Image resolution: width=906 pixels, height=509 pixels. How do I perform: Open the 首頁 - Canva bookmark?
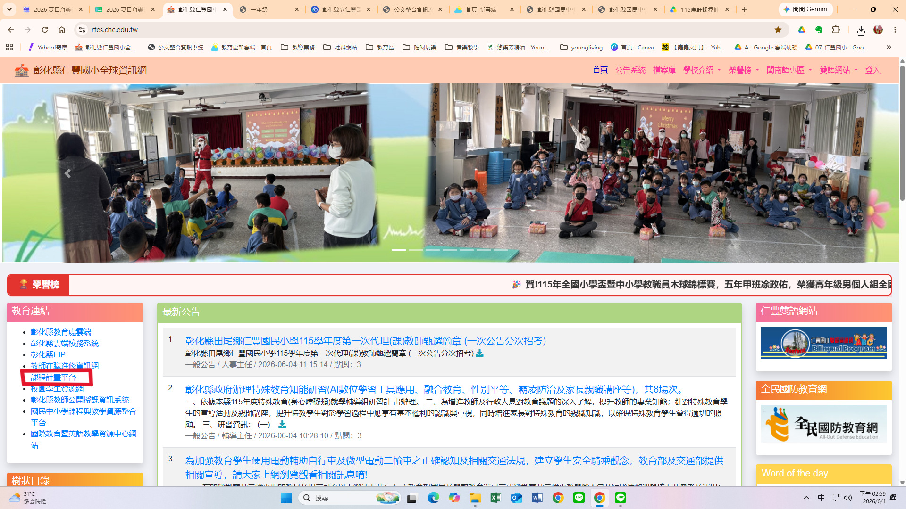point(632,47)
